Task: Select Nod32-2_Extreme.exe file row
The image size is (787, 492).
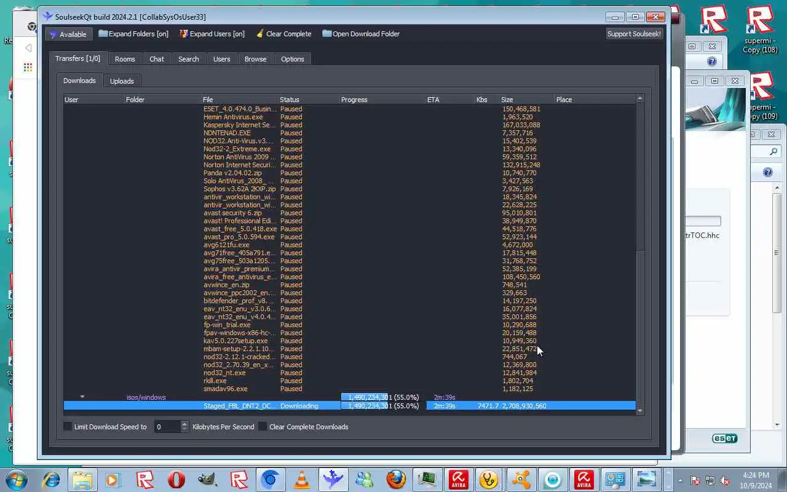Action: 349,149
